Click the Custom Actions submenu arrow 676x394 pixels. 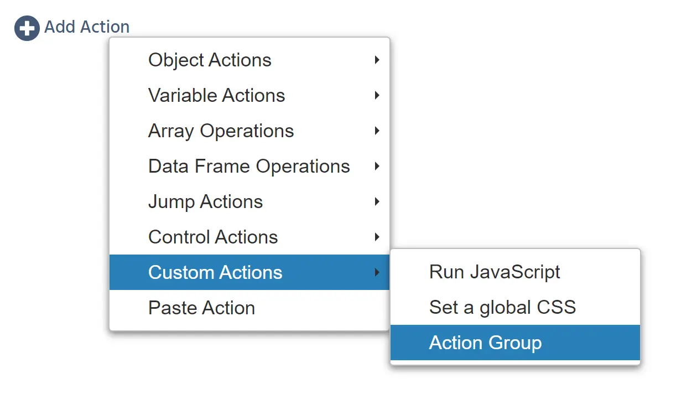pos(377,272)
